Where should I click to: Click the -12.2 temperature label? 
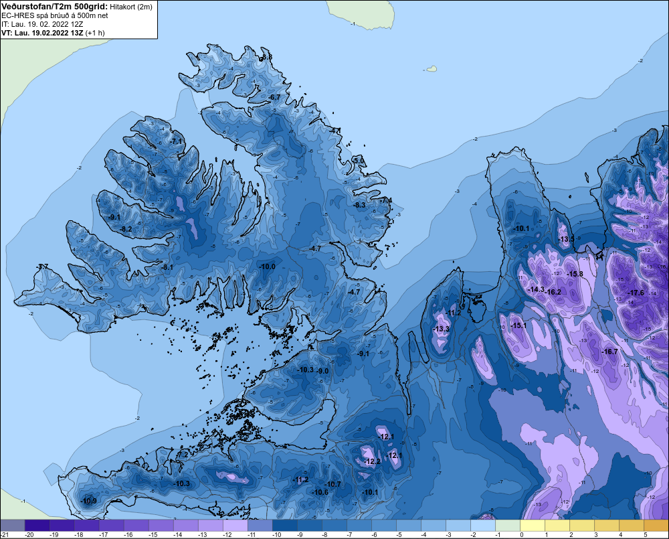(373, 461)
